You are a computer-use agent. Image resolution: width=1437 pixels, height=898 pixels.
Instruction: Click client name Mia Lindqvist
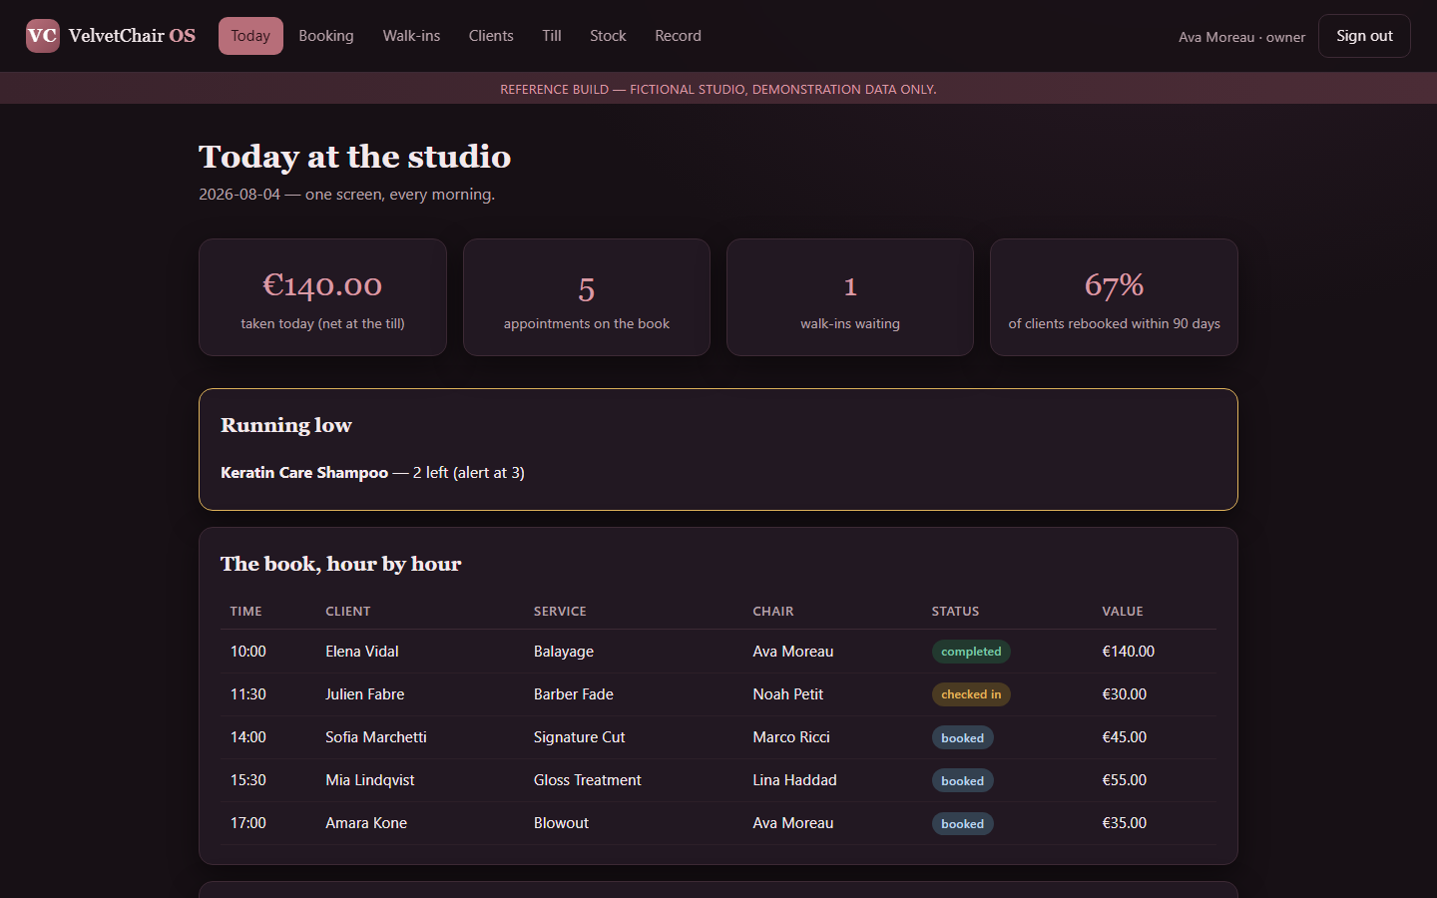click(x=370, y=780)
